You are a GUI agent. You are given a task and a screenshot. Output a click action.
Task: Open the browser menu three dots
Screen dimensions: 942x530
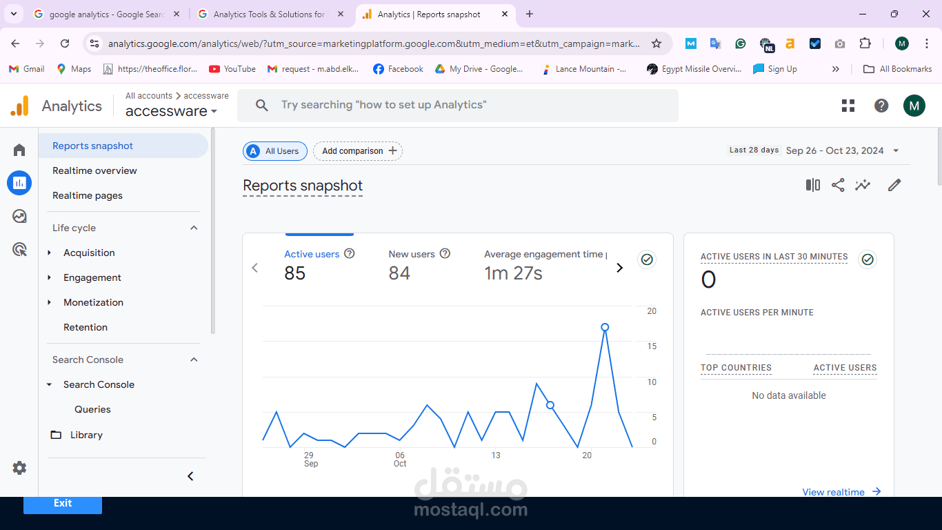click(927, 43)
